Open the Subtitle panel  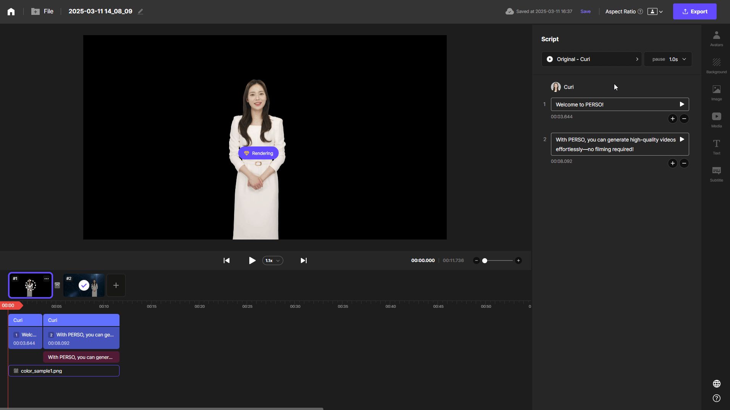click(x=716, y=174)
